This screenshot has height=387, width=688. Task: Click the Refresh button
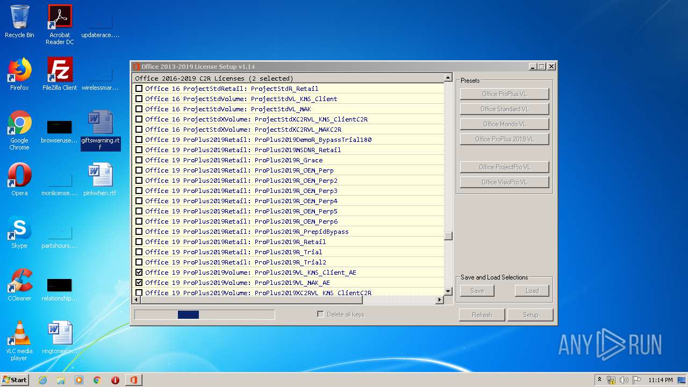click(x=482, y=315)
